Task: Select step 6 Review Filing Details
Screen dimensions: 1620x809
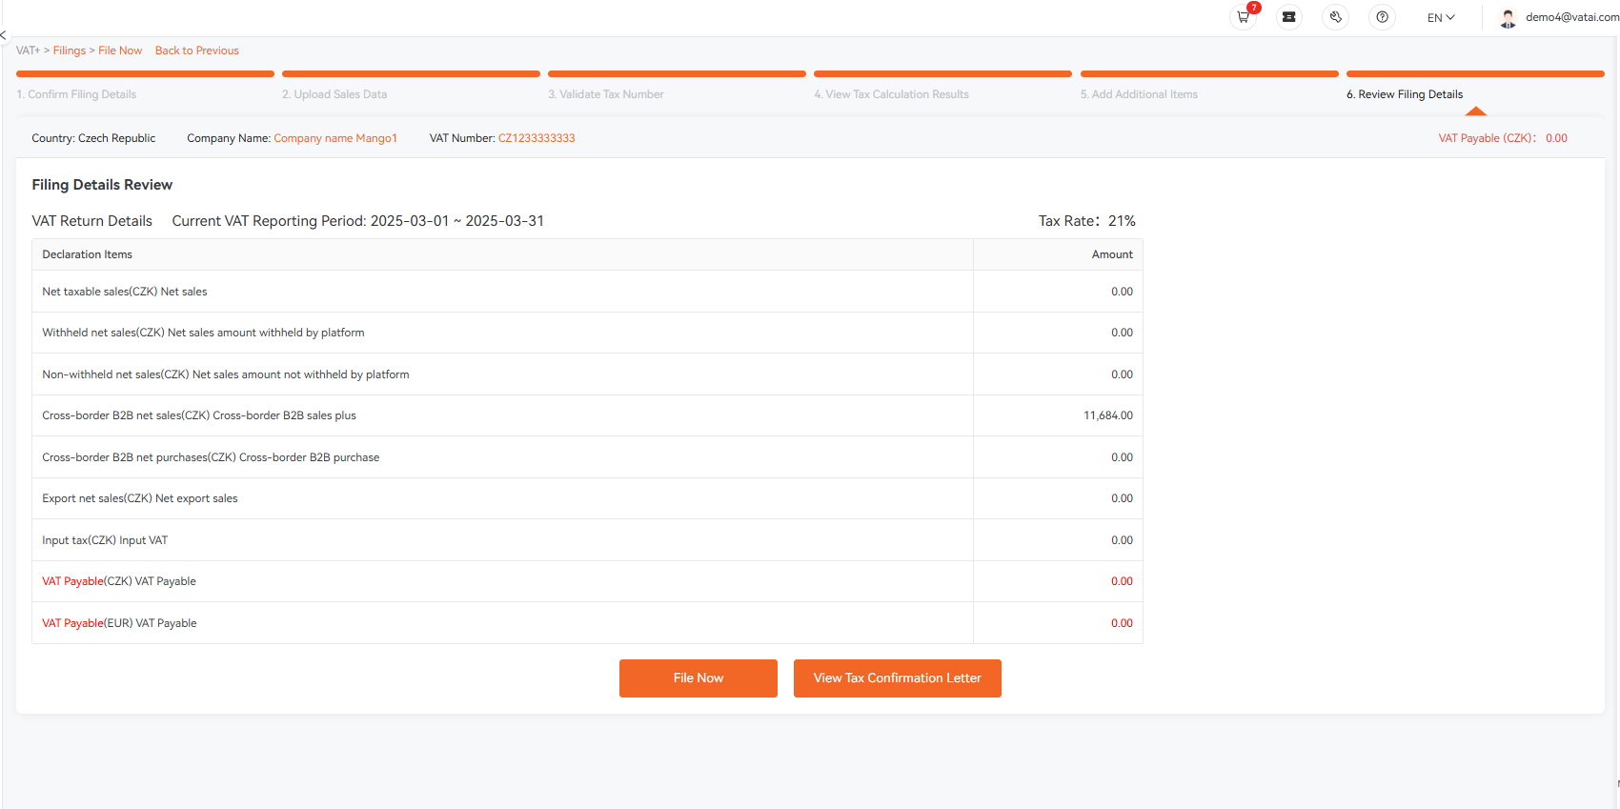Action: [1405, 94]
